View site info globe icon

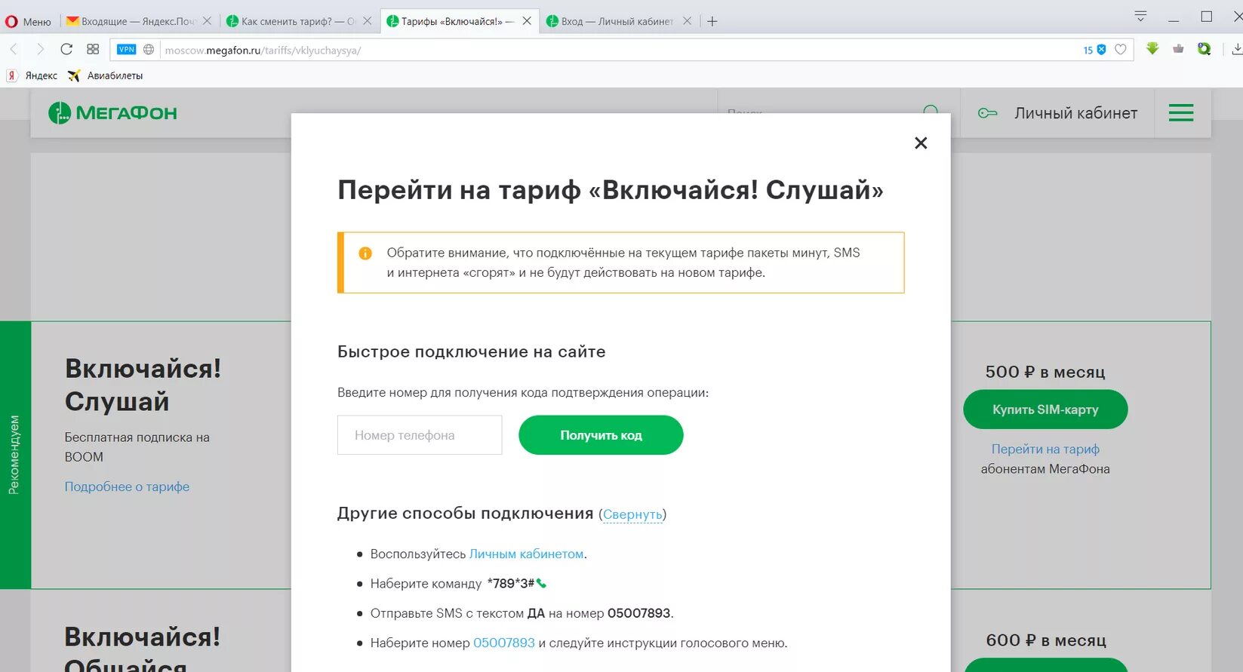(x=149, y=50)
